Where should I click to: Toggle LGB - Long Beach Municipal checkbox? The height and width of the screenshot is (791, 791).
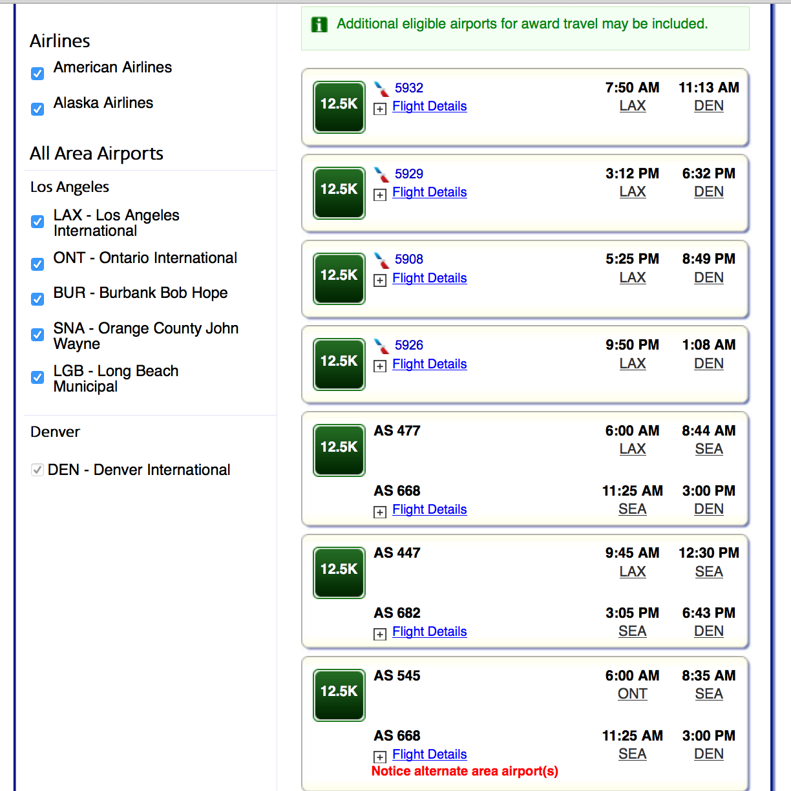click(x=37, y=377)
